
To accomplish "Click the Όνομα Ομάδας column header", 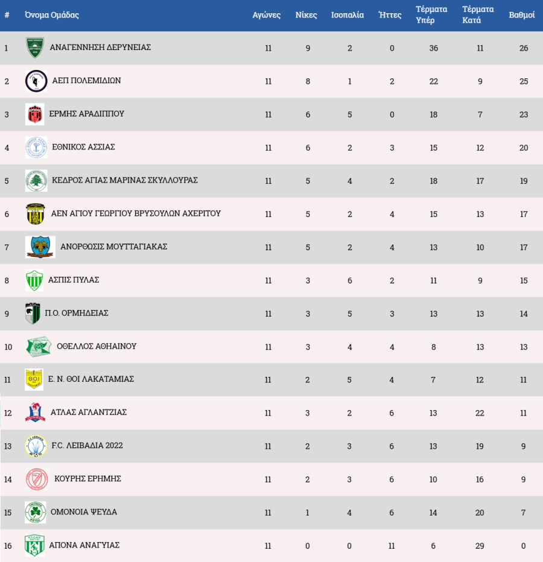I will 52,15.
